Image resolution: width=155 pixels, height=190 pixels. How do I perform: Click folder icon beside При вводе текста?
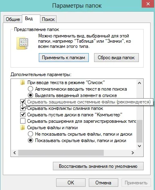click(23, 83)
